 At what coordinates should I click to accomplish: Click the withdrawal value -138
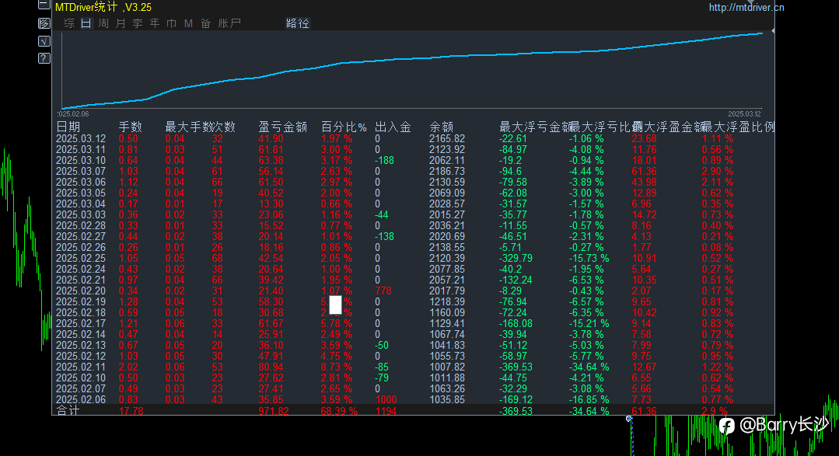click(x=384, y=236)
